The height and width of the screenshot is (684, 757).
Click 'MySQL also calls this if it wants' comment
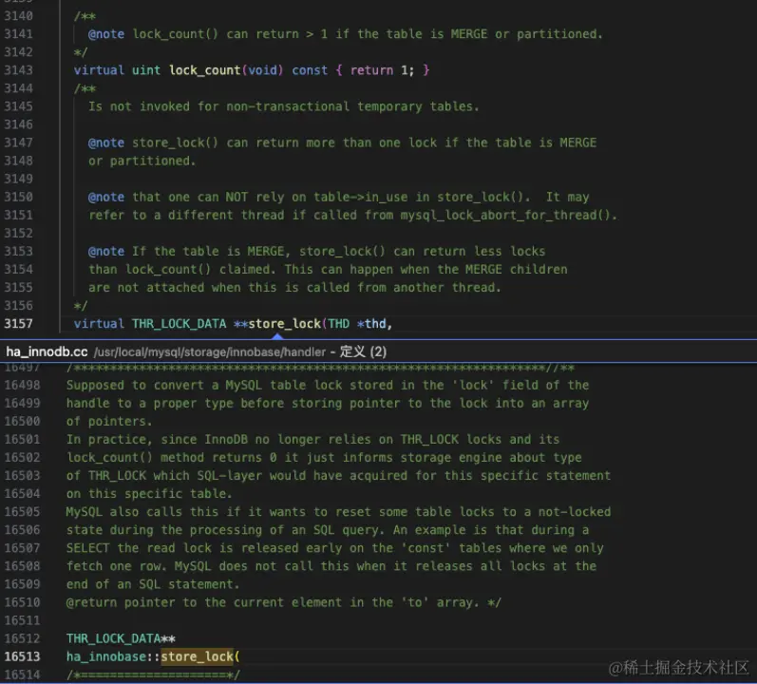point(338,512)
